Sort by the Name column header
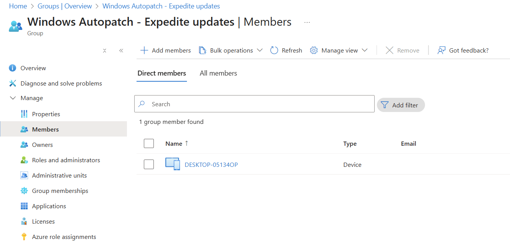Viewport: 510px width, 242px height. pos(174,143)
